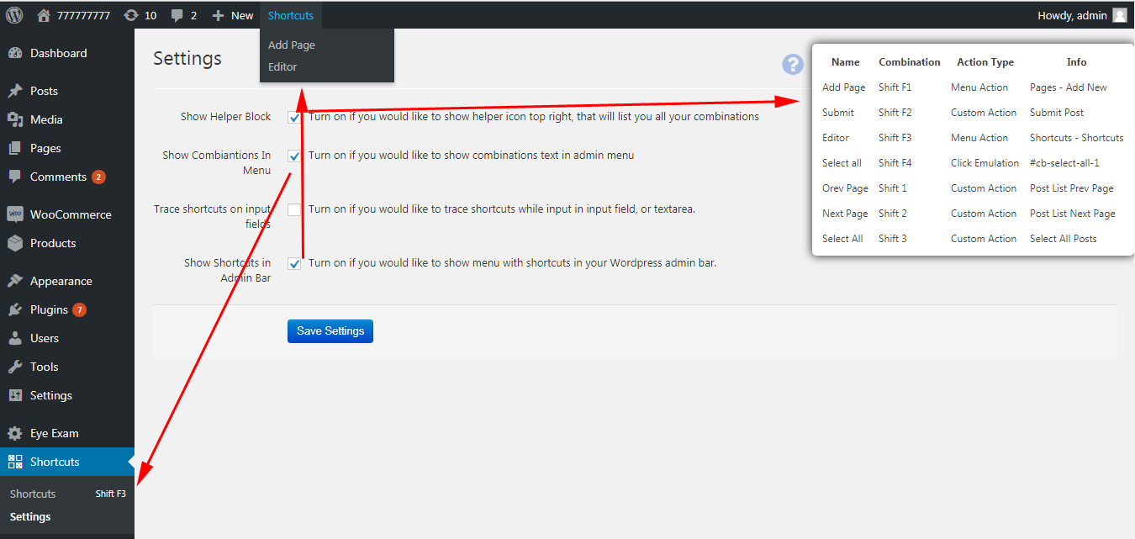The image size is (1135, 539).
Task: Click Post List Prev Page info cell
Action: click(x=1072, y=188)
